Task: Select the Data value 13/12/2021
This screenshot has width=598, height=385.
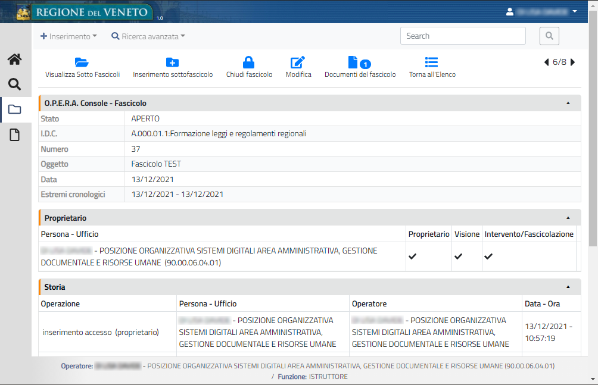Action: coord(152,179)
